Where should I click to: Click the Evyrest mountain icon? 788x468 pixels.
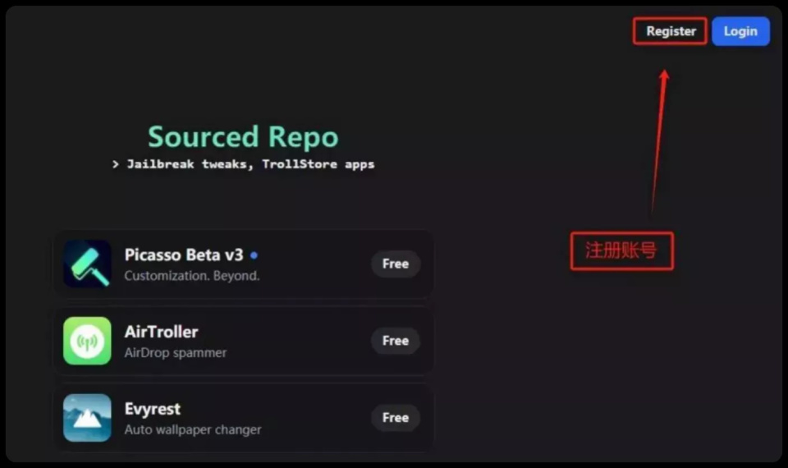87,417
